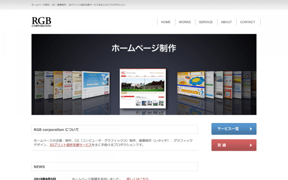Open the CONTACT page
Viewport: 288px width, 180px height.
pos(247,22)
